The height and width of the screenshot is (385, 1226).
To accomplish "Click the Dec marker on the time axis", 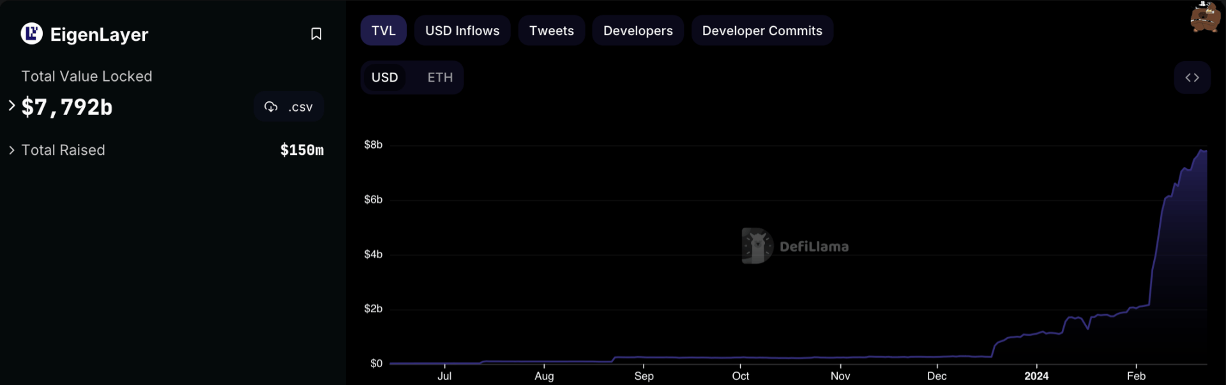I will coord(936,375).
